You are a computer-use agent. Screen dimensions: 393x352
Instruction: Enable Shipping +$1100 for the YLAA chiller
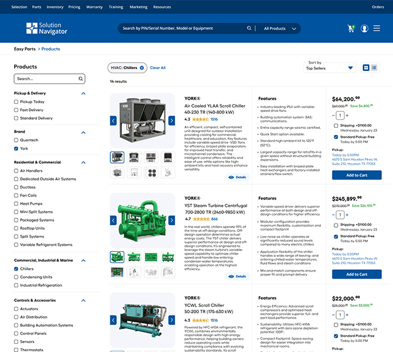point(336,126)
